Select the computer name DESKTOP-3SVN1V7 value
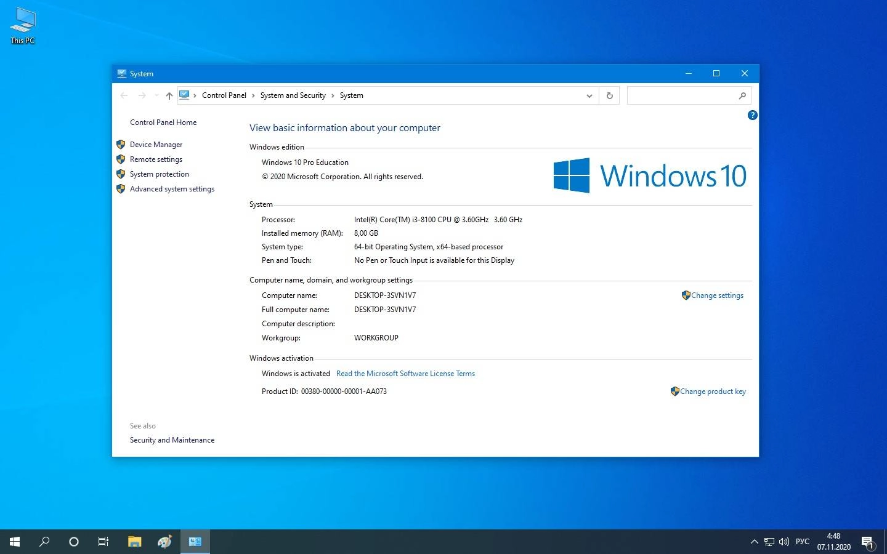 385,295
